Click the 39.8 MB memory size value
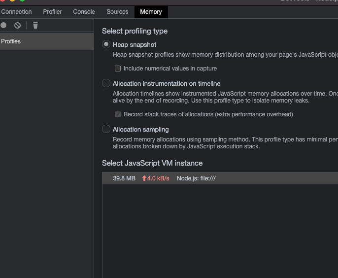This screenshot has width=338, height=278. pos(124,178)
